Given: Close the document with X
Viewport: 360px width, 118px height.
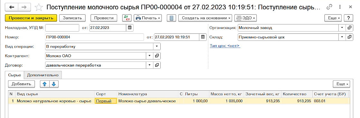Looking at the screenshot, I should point(350,7).
